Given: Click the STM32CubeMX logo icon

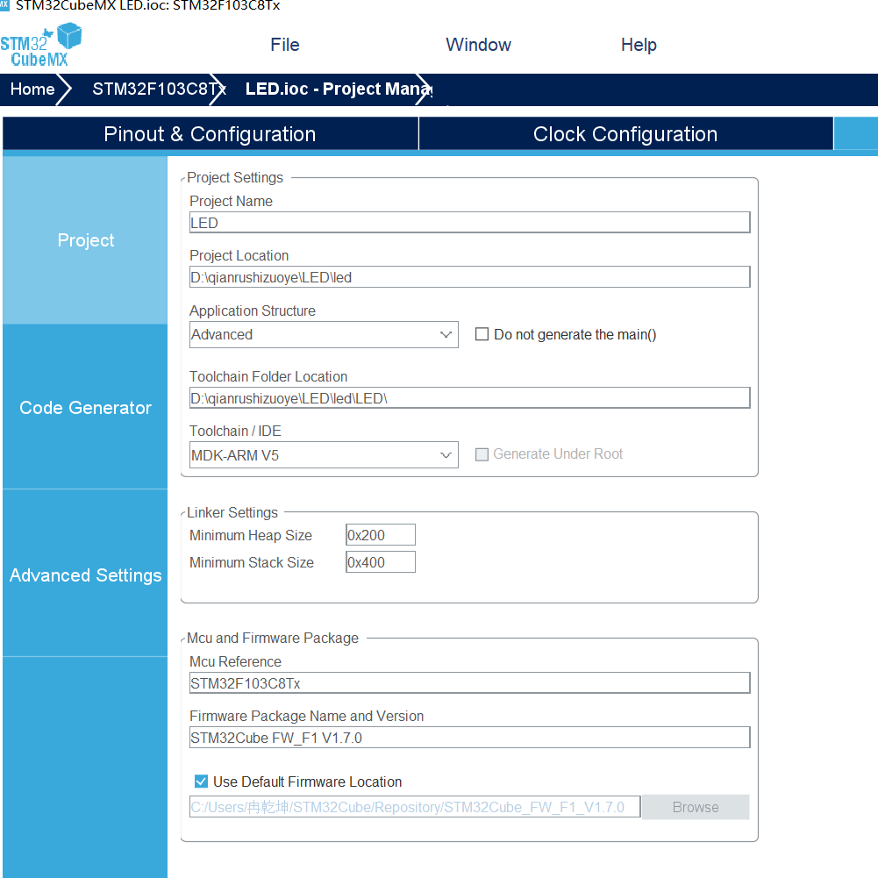Looking at the screenshot, I should pos(41,45).
